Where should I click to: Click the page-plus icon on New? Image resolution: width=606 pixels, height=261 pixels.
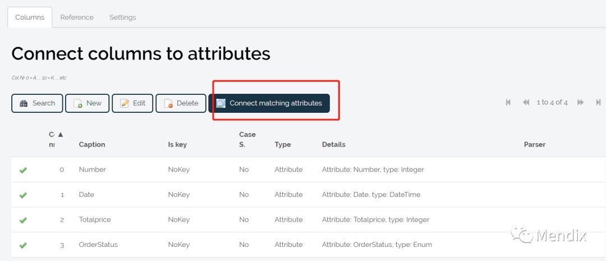coord(78,103)
